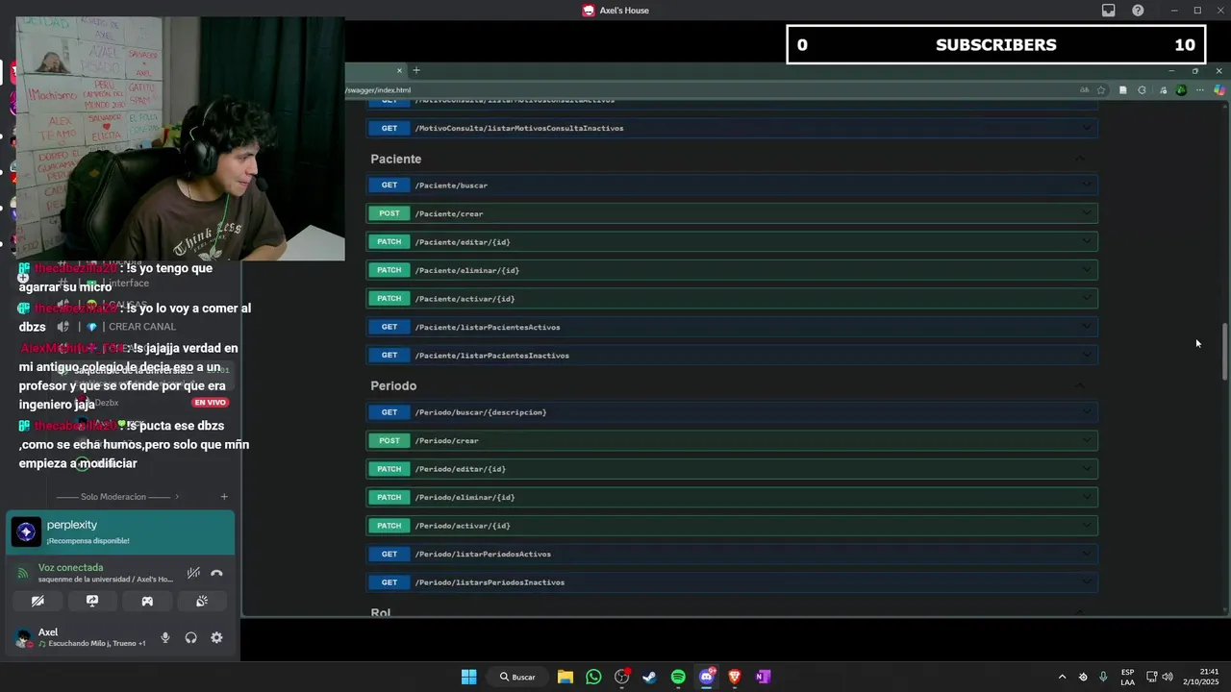Expand PATCH /Paciente/eliminar/{id} endpoint

point(732,270)
